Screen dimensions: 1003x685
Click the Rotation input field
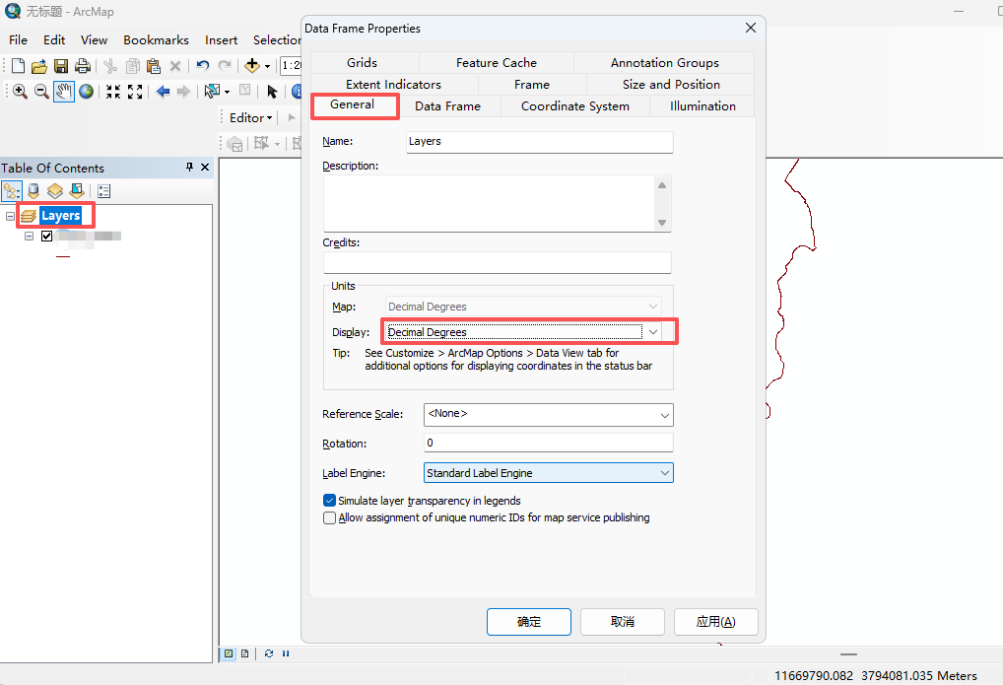point(548,443)
